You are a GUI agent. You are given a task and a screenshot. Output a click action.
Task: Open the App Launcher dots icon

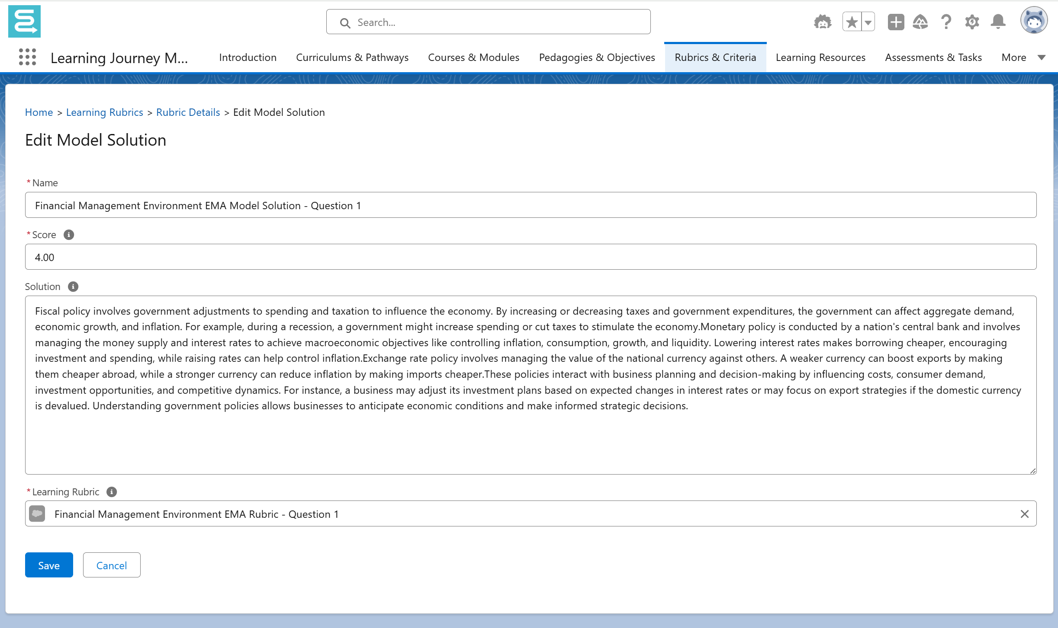[x=27, y=57]
